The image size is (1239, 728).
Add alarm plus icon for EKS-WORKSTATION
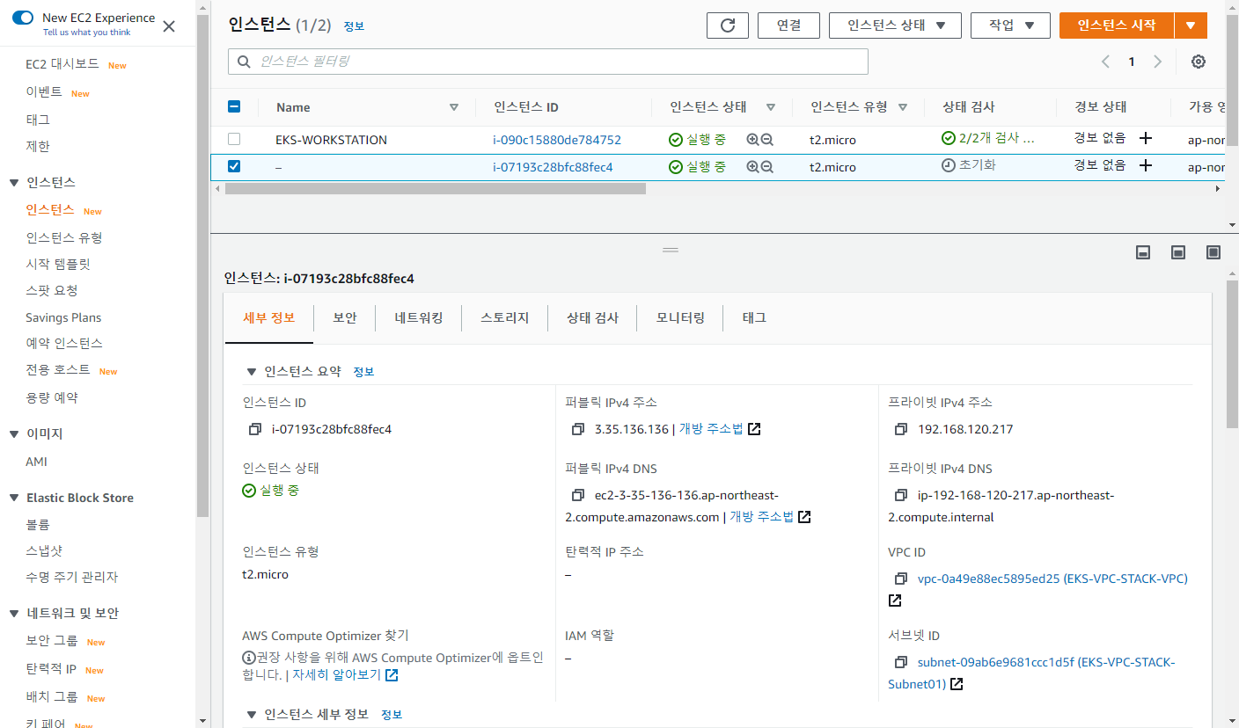1146,138
